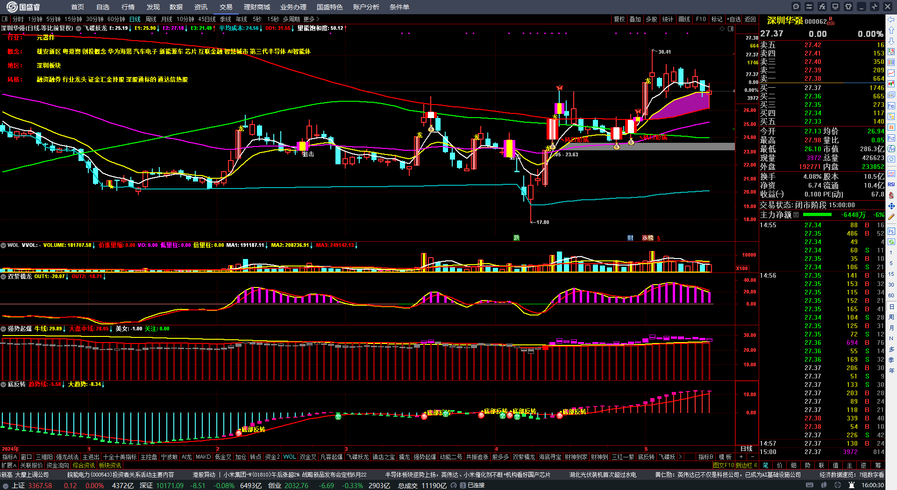Open the fx formula manager icon
Image resolution: width=897 pixels, height=490 pixels.
click(822, 7)
